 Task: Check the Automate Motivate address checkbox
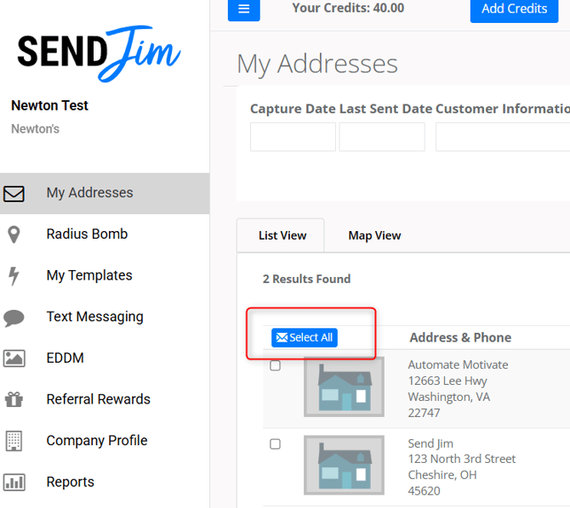point(275,365)
